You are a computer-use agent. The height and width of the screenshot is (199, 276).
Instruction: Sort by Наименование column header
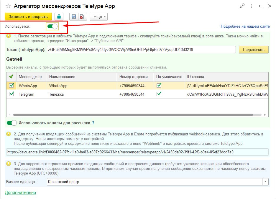(82, 77)
